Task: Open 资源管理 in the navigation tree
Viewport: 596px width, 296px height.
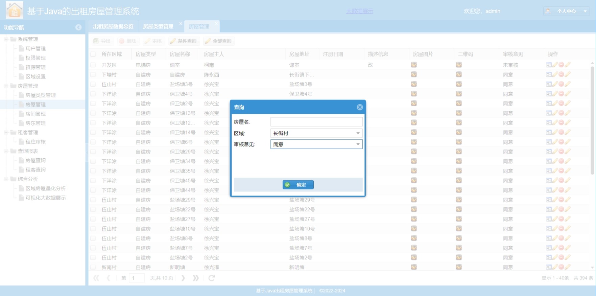Action: (x=35, y=67)
